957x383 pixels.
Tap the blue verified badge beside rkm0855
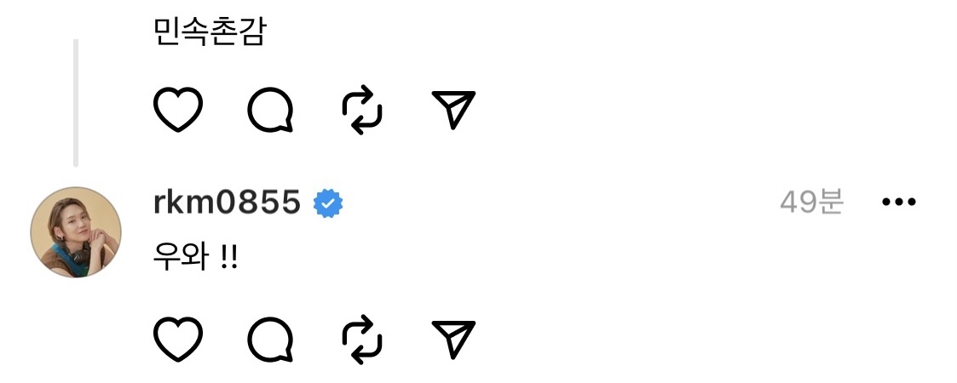[x=328, y=204]
